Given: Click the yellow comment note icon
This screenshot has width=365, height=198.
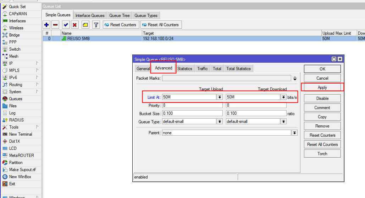Looking at the screenshot, I should (85, 25).
